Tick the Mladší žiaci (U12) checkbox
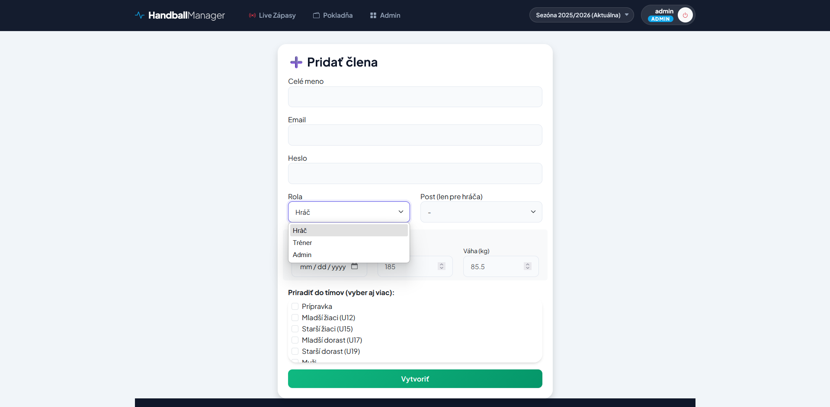Viewport: 830px width, 407px height. tap(295, 318)
